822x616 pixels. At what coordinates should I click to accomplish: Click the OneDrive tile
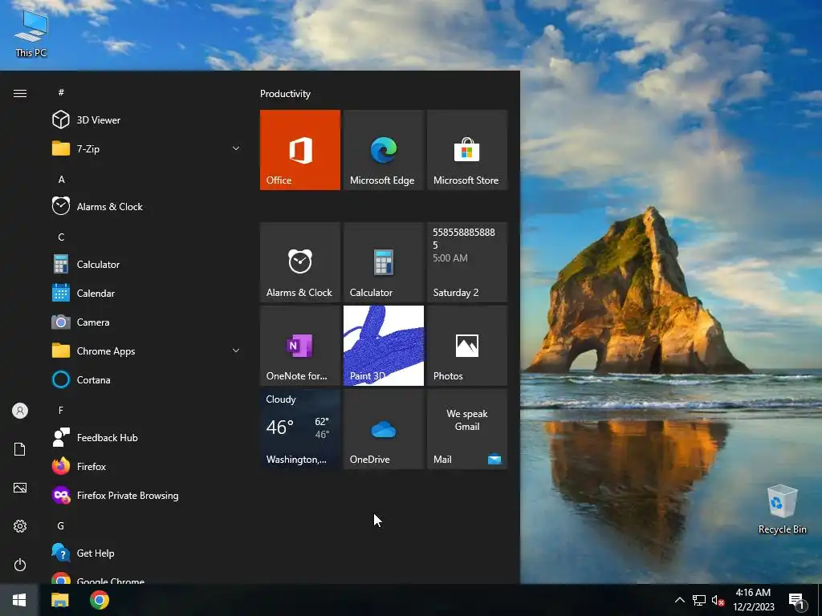[x=383, y=429]
